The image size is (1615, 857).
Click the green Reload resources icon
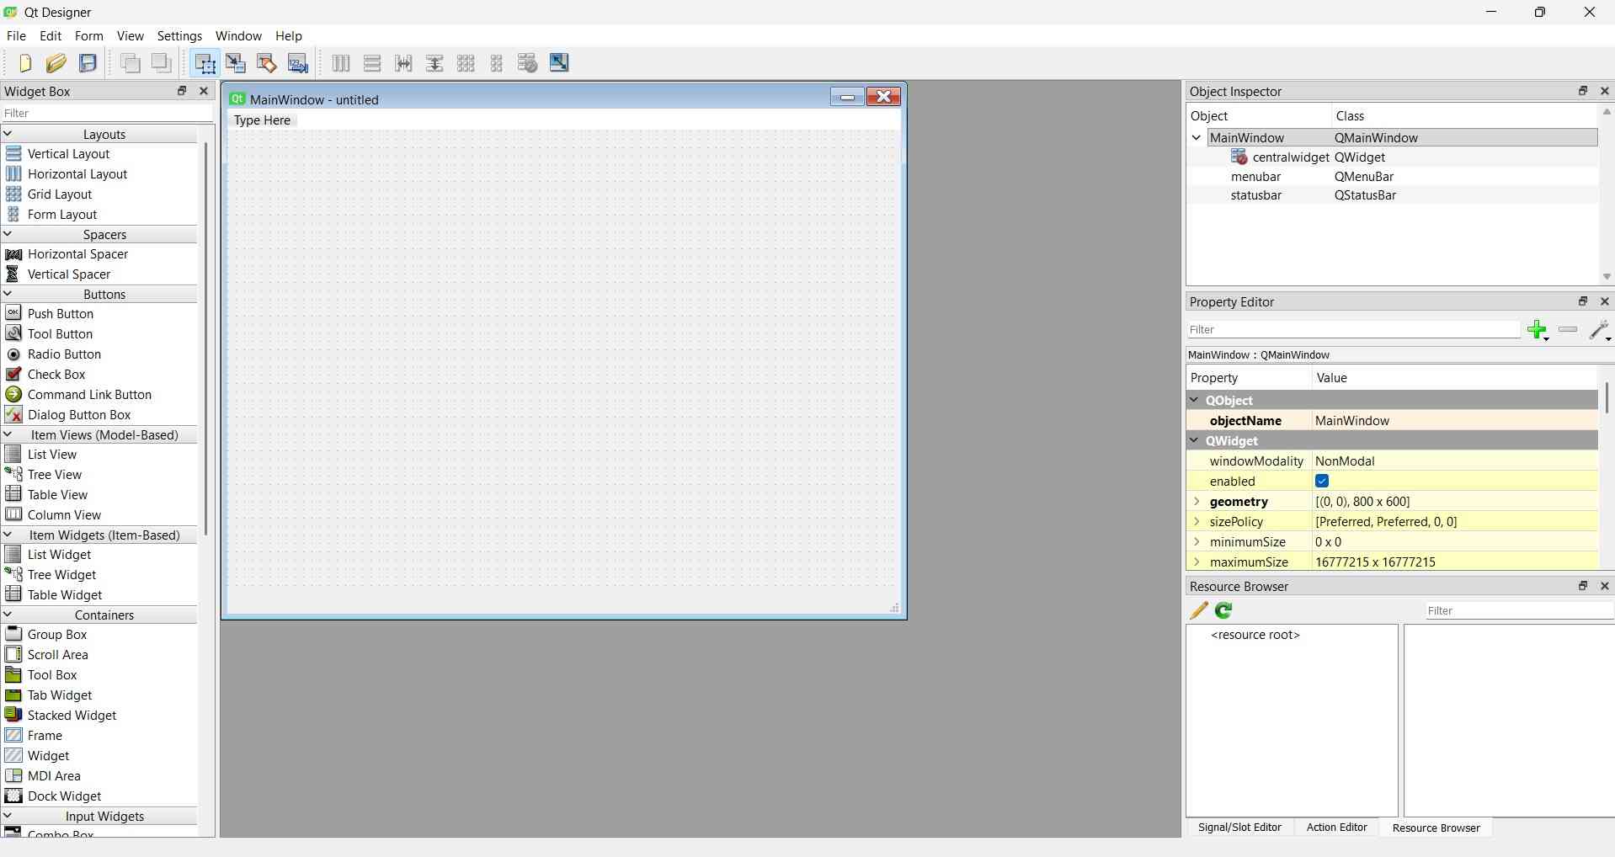1224,610
